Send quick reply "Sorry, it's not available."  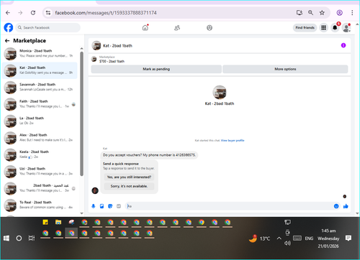point(129,186)
